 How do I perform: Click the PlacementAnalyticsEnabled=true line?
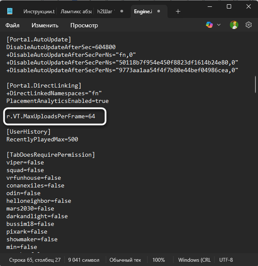58,101
